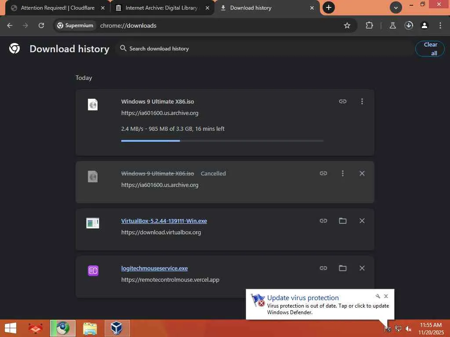
Task: Click the Supermium site info chip
Action: pyautogui.click(x=75, y=25)
